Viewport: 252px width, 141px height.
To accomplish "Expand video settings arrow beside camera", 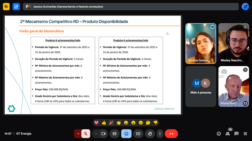I will pyautogui.click(x=96, y=134).
